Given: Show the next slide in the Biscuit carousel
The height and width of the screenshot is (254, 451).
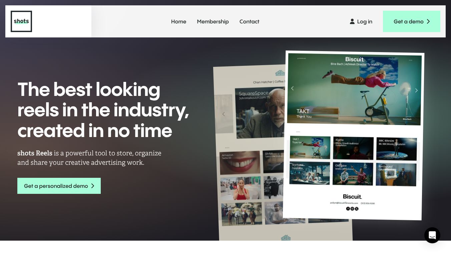Looking at the screenshot, I should point(416,90).
